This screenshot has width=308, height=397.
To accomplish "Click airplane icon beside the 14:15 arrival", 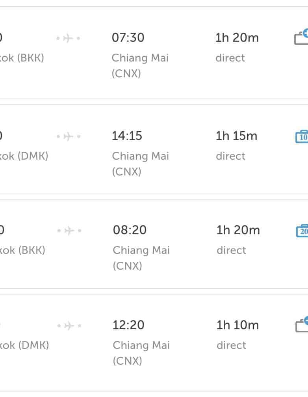I will [x=68, y=136].
